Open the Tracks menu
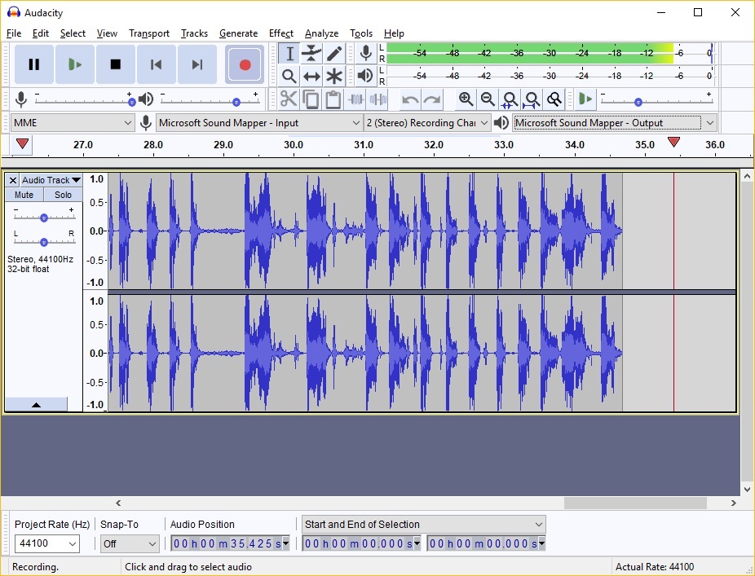 (195, 33)
